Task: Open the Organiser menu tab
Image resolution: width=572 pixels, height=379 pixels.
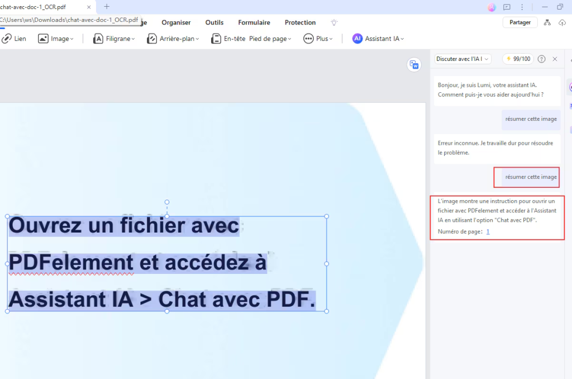Action: [176, 22]
